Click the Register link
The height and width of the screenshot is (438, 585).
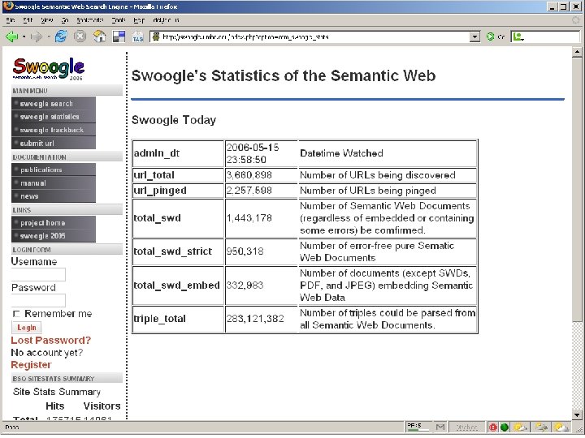coord(32,365)
